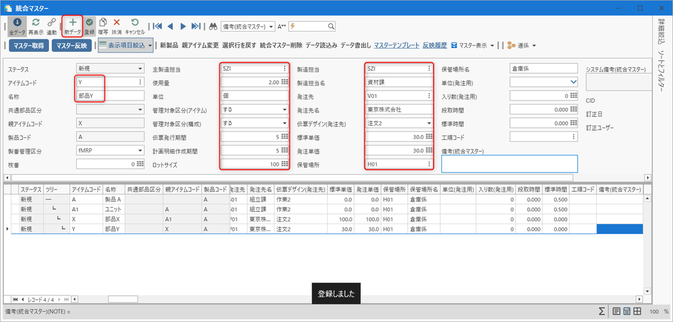The image size is (673, 322).
Task: Click the binoculars search icon
Action: (213, 26)
